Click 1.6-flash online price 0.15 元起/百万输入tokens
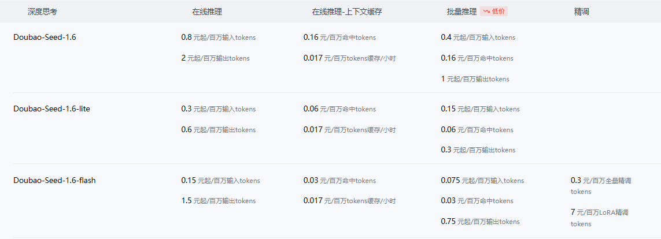The width and height of the screenshot is (661, 239). [x=220, y=181]
